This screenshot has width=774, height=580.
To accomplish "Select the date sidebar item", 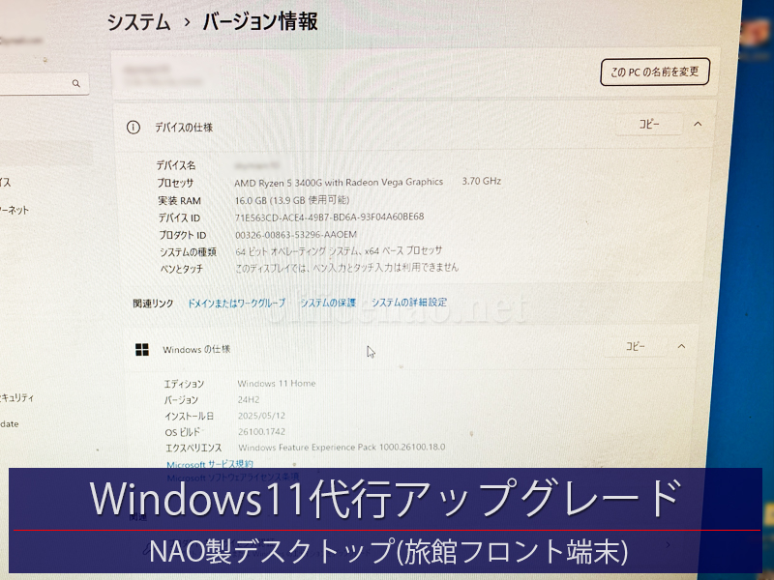I will coord(10,423).
